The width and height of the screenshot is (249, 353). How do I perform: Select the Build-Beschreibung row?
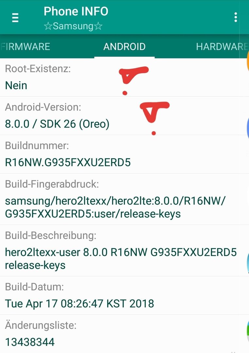click(x=124, y=250)
